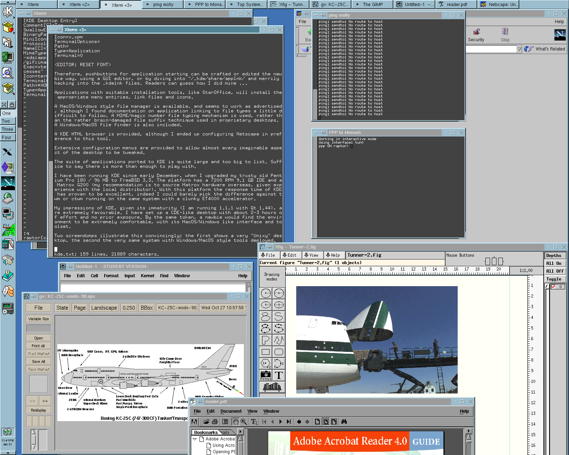Turn all depths off in Xfig
Viewport: 569px width, 455px height.
tap(555, 271)
